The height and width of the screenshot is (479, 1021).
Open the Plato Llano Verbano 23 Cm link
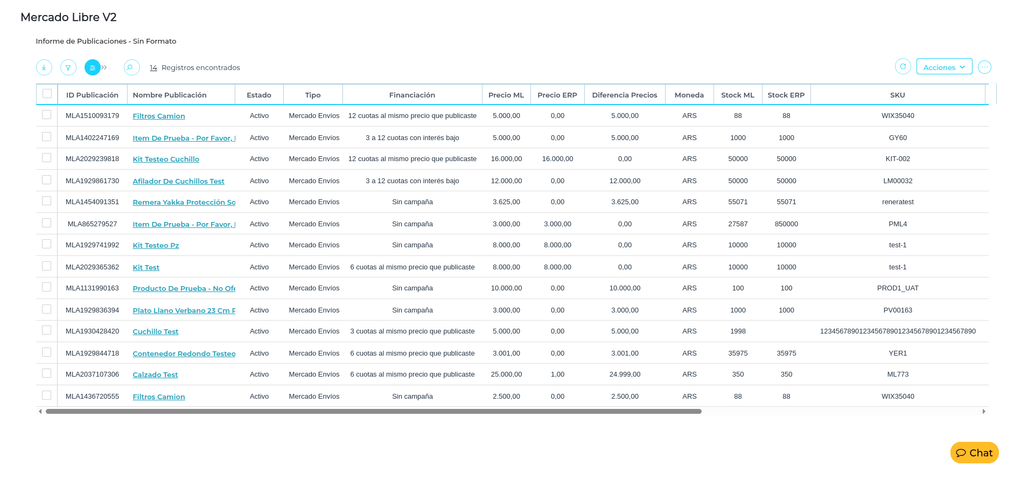[x=184, y=310]
